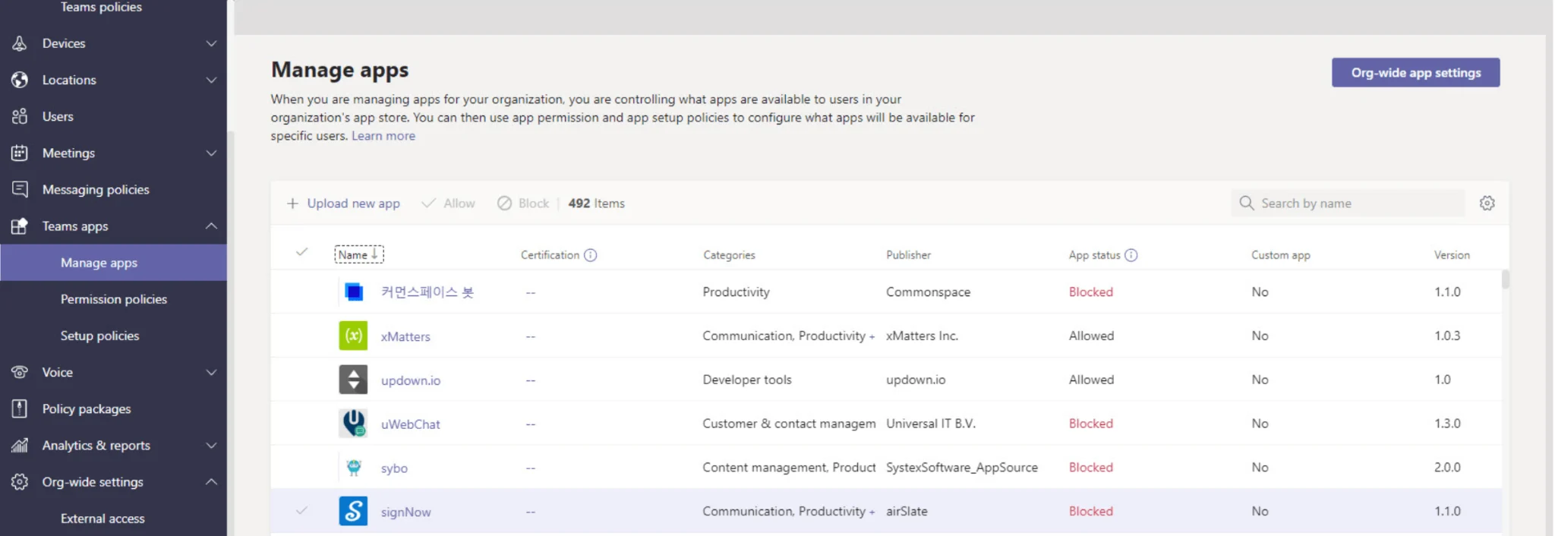Click the airSlate publisher cell
Screen dimensions: 1555x536
907,511
